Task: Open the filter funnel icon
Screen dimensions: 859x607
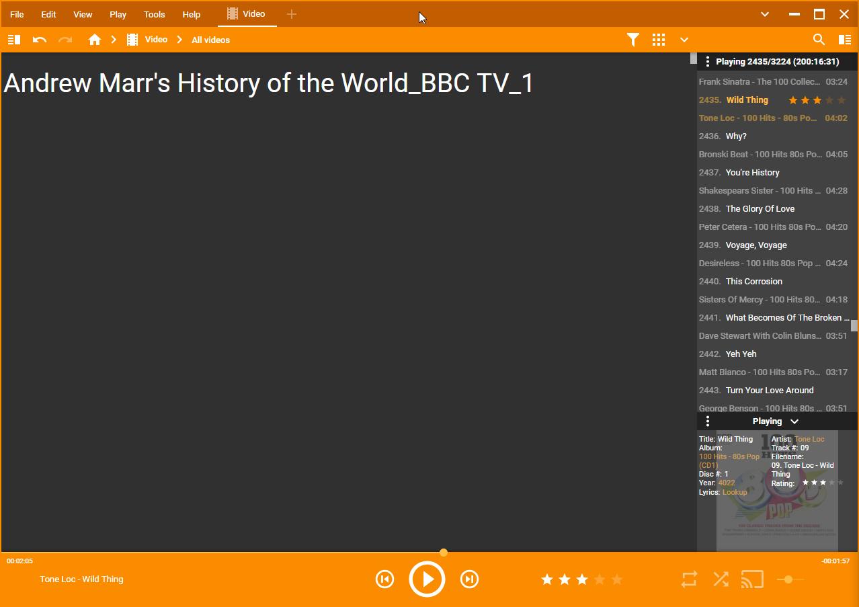Action: click(x=632, y=40)
